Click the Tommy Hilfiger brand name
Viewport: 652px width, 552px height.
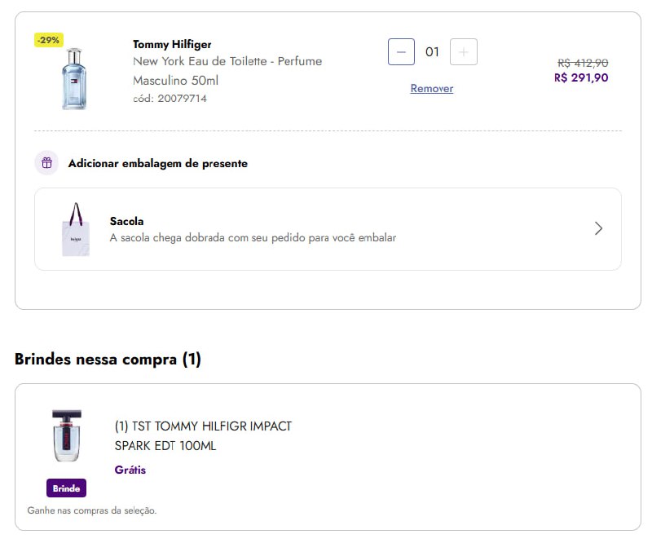[172, 44]
